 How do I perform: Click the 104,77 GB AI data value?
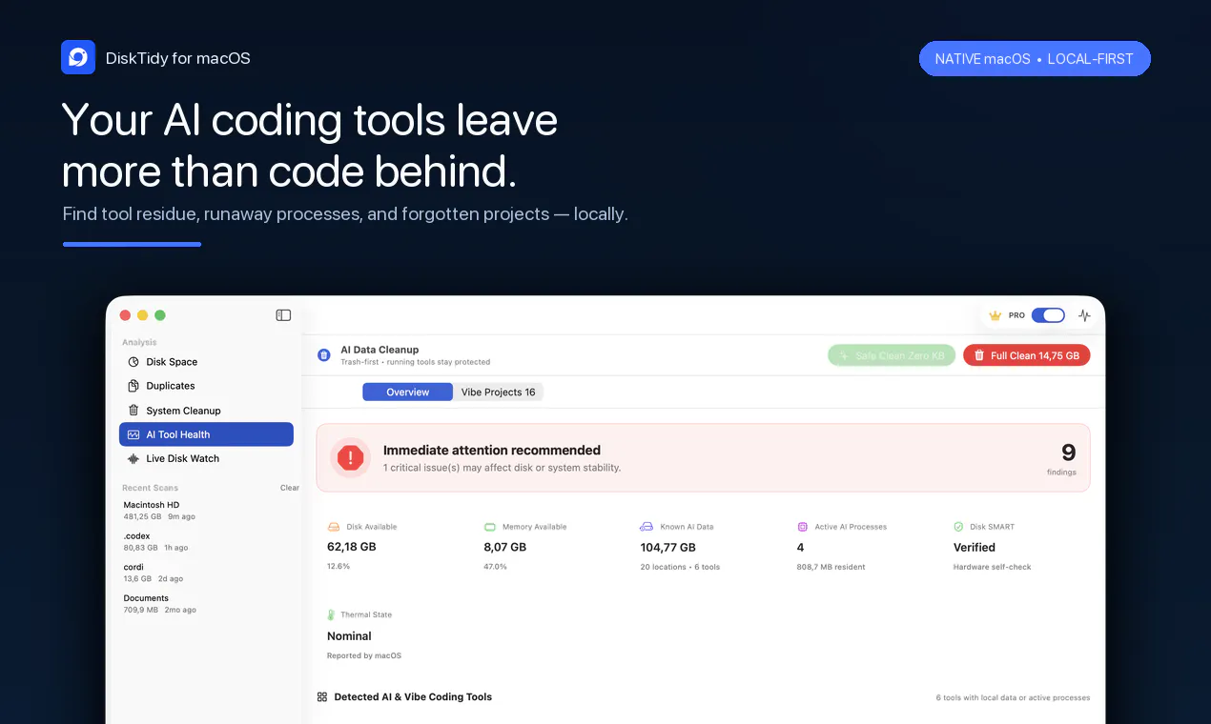click(x=668, y=547)
